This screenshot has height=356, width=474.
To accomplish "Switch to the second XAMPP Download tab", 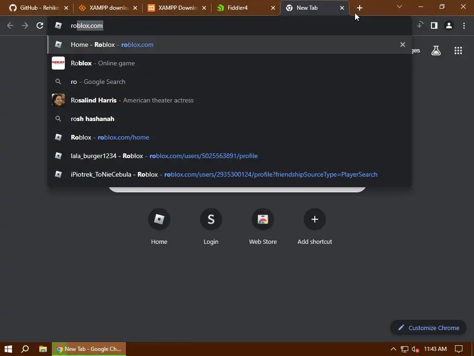I will pyautogui.click(x=177, y=8).
